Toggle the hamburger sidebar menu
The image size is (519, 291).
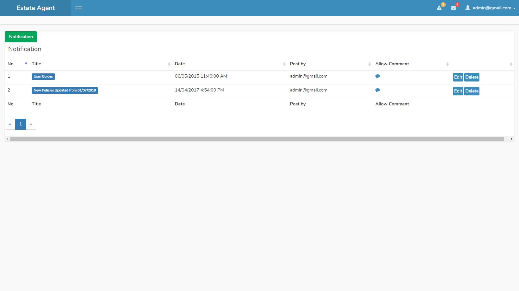click(78, 8)
